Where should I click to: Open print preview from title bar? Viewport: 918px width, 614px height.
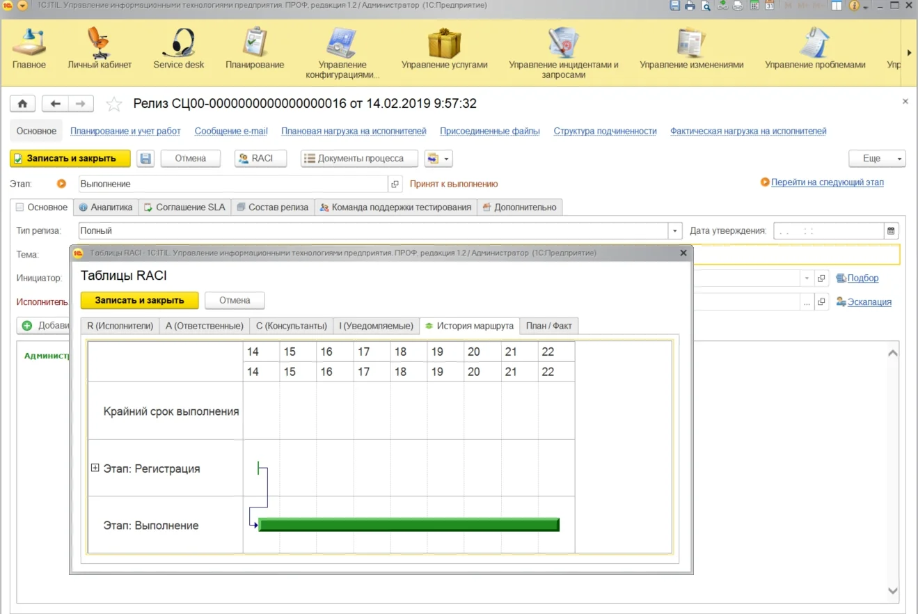[x=705, y=6]
